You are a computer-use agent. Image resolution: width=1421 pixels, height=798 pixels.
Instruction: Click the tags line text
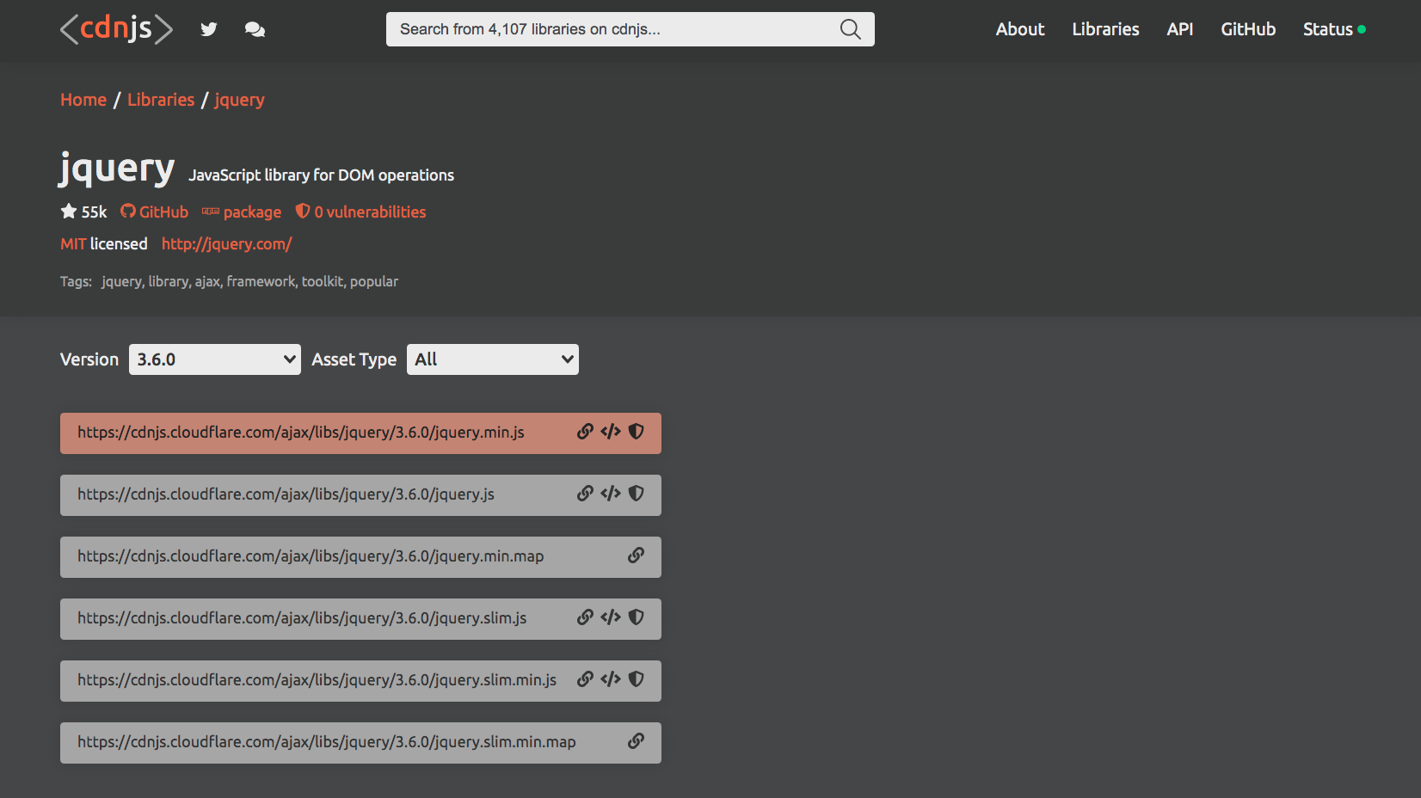click(229, 281)
